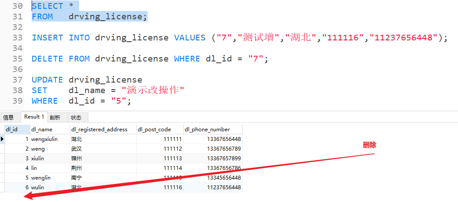Image resolution: width=458 pixels, height=202 pixels.
Task: Click phone number 13367656786 cell
Action: [x=213, y=168]
